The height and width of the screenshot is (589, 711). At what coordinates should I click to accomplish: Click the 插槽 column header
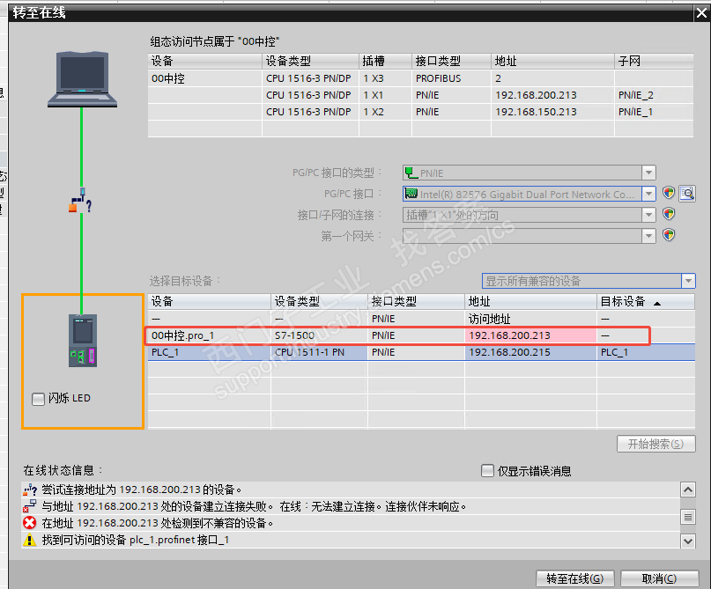point(385,61)
